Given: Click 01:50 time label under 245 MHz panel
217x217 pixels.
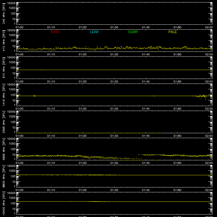Looking at the screenshot, I should tap(177, 27).
